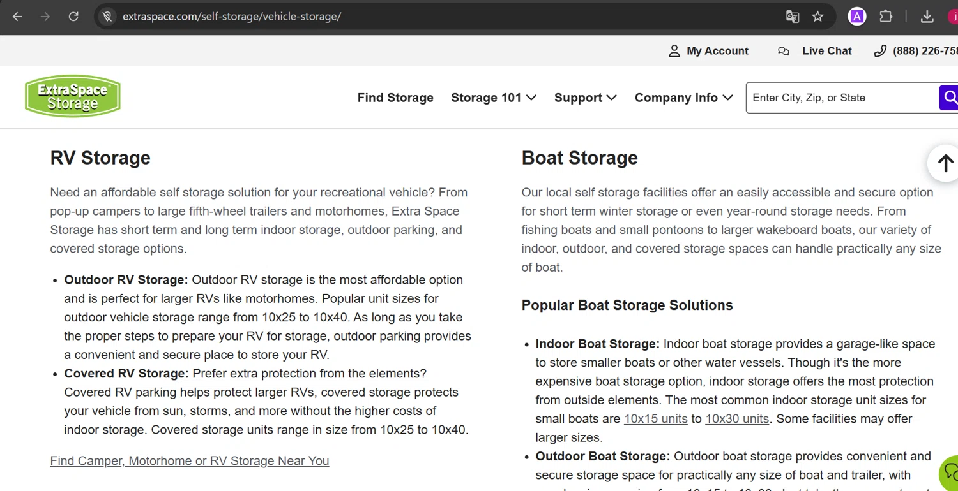Click the browser back arrow
The width and height of the screenshot is (958, 491).
(x=17, y=17)
